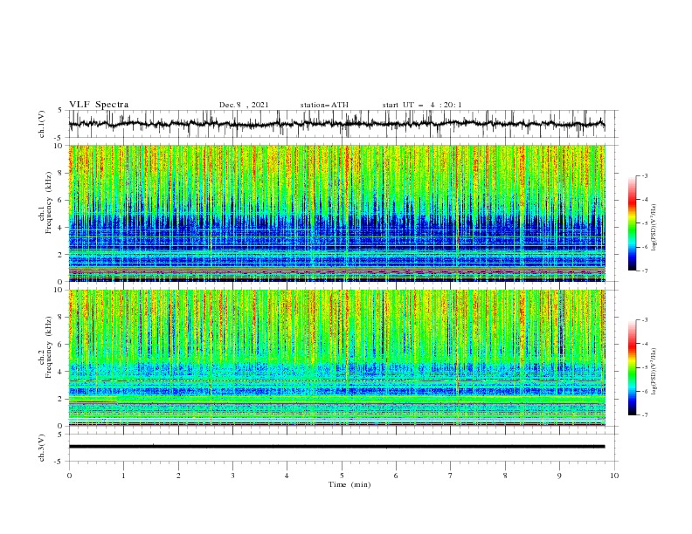Select the date "Dec. 8, 2021"
This screenshot has height=534, width=692.
[x=244, y=105]
